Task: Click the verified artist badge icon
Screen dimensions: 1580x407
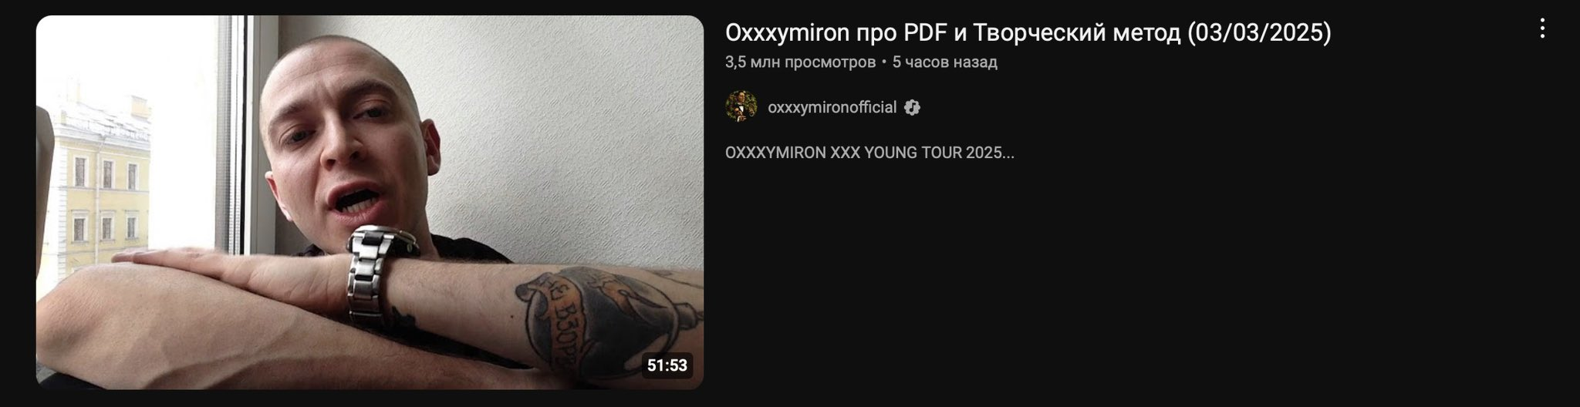Action: click(913, 108)
